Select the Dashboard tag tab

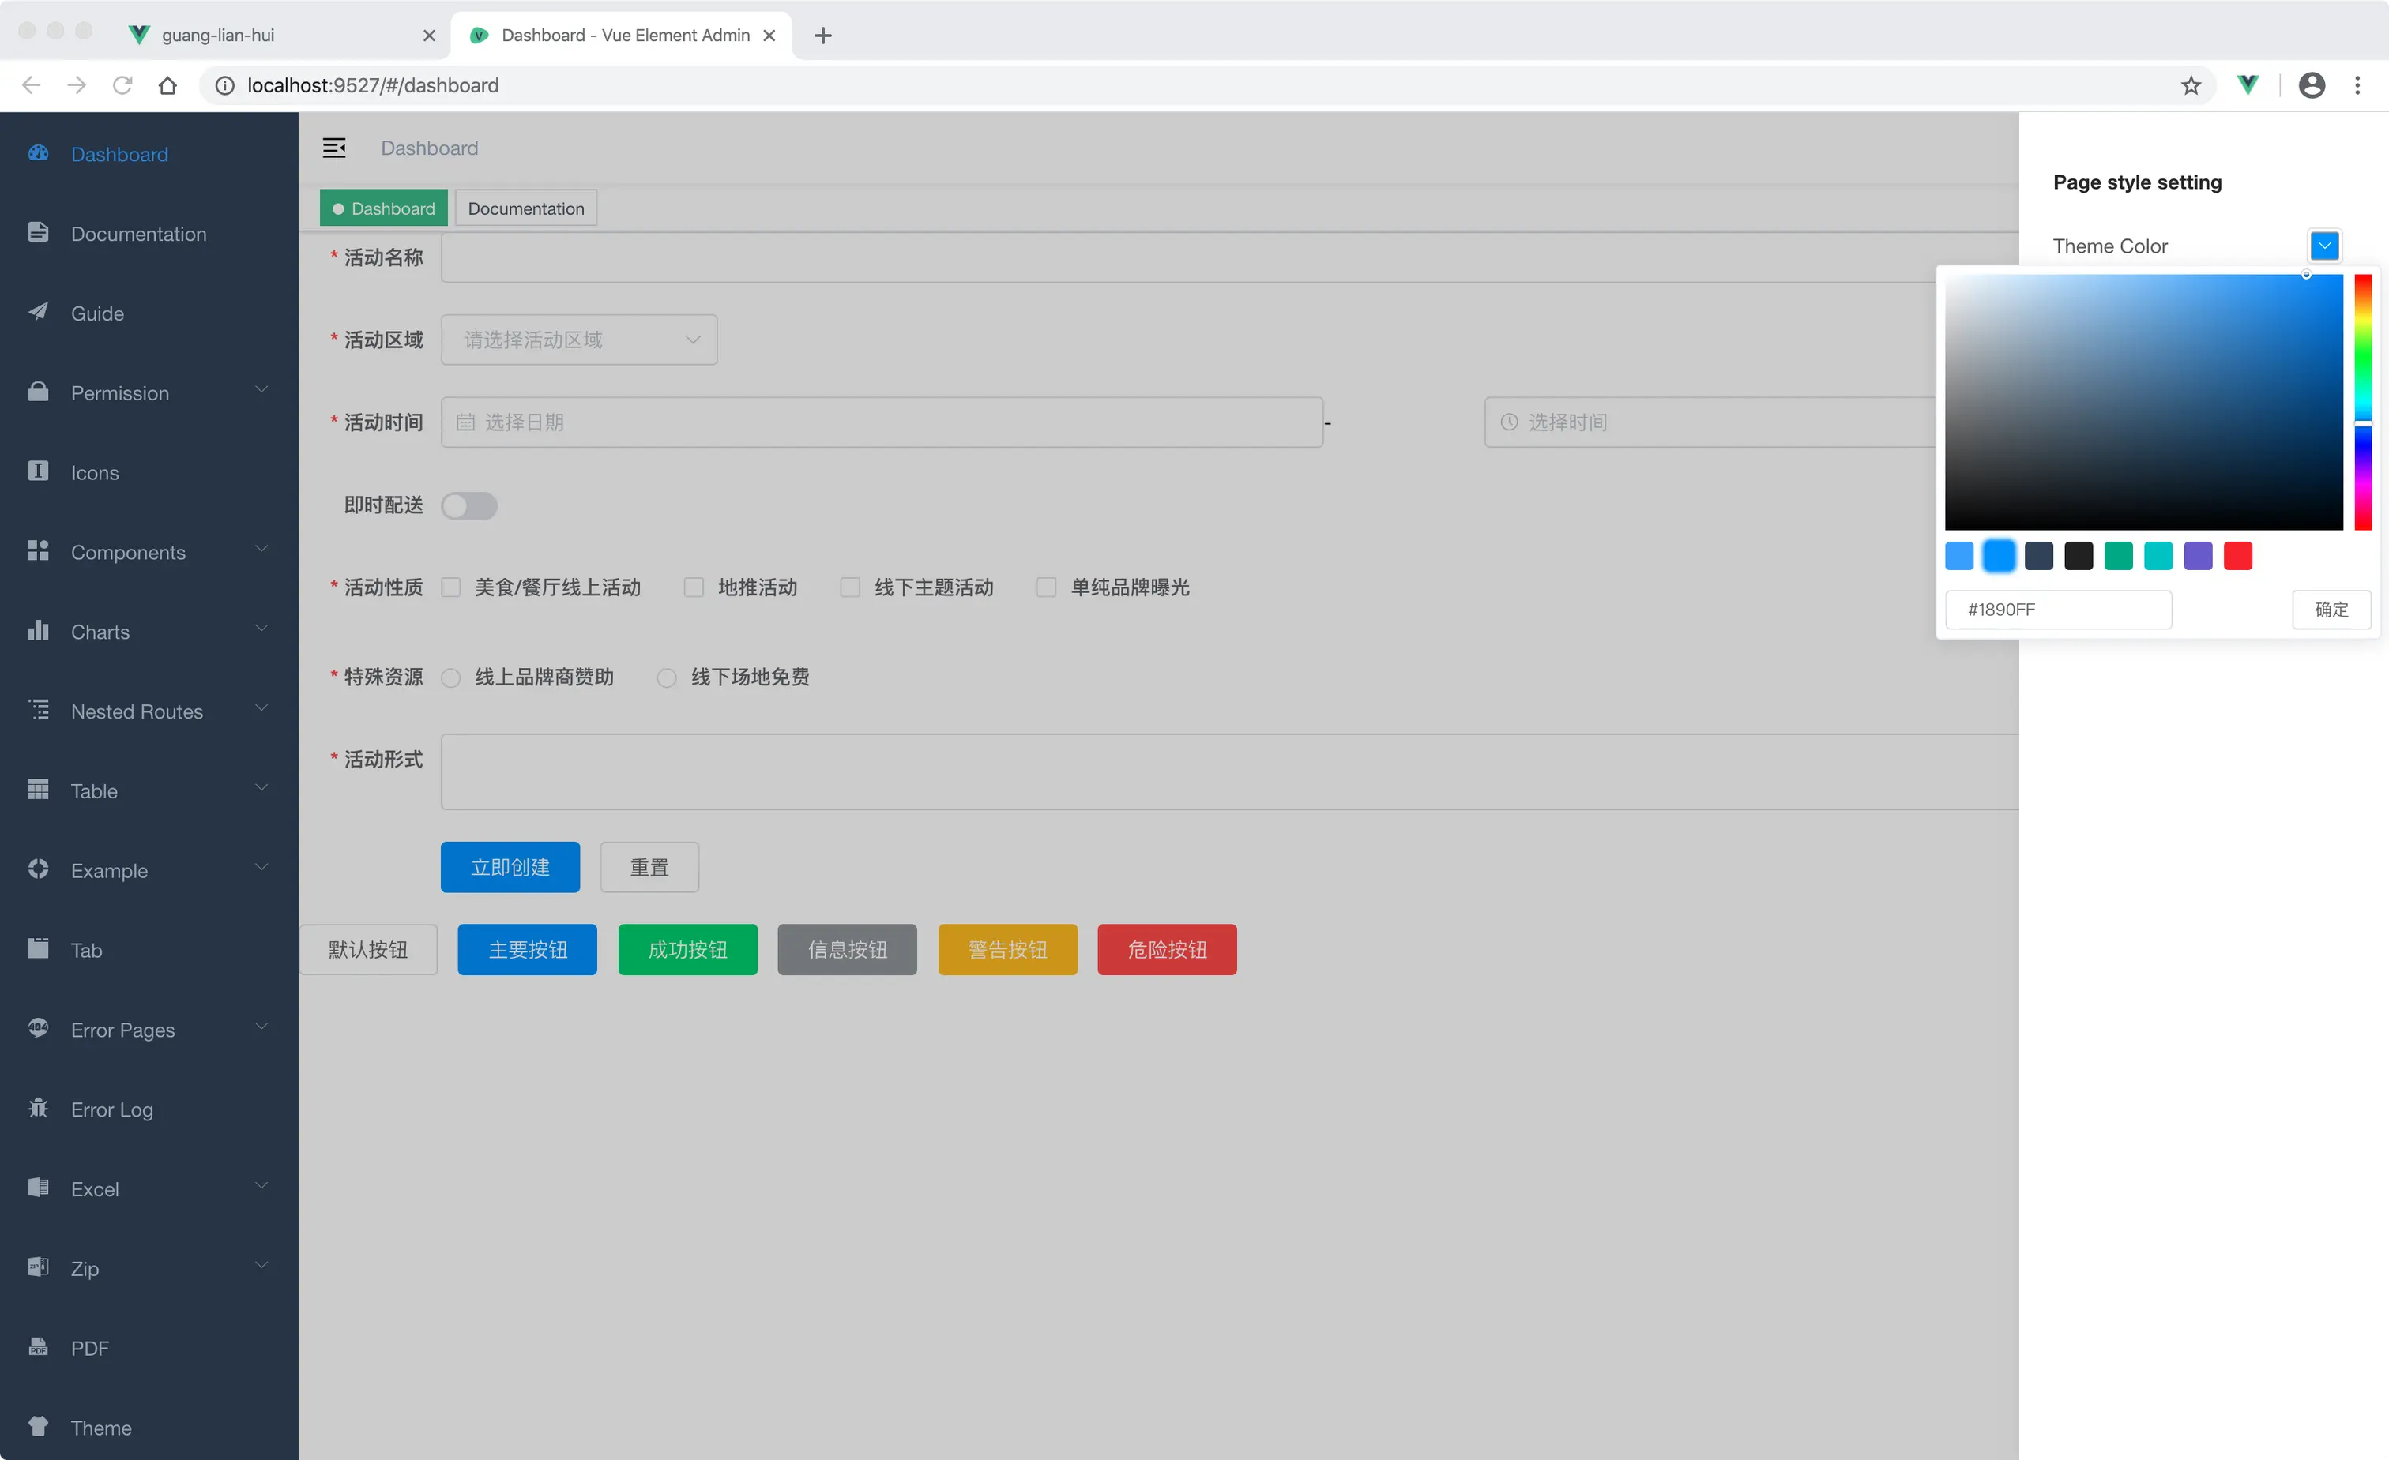point(383,208)
